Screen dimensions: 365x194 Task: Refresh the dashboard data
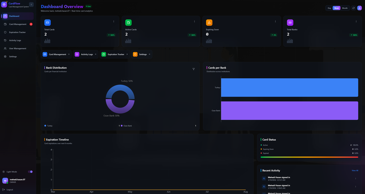[x=354, y=8]
